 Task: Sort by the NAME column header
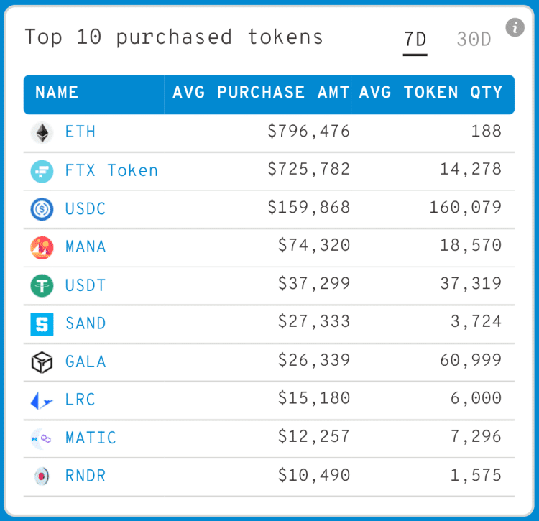(57, 93)
